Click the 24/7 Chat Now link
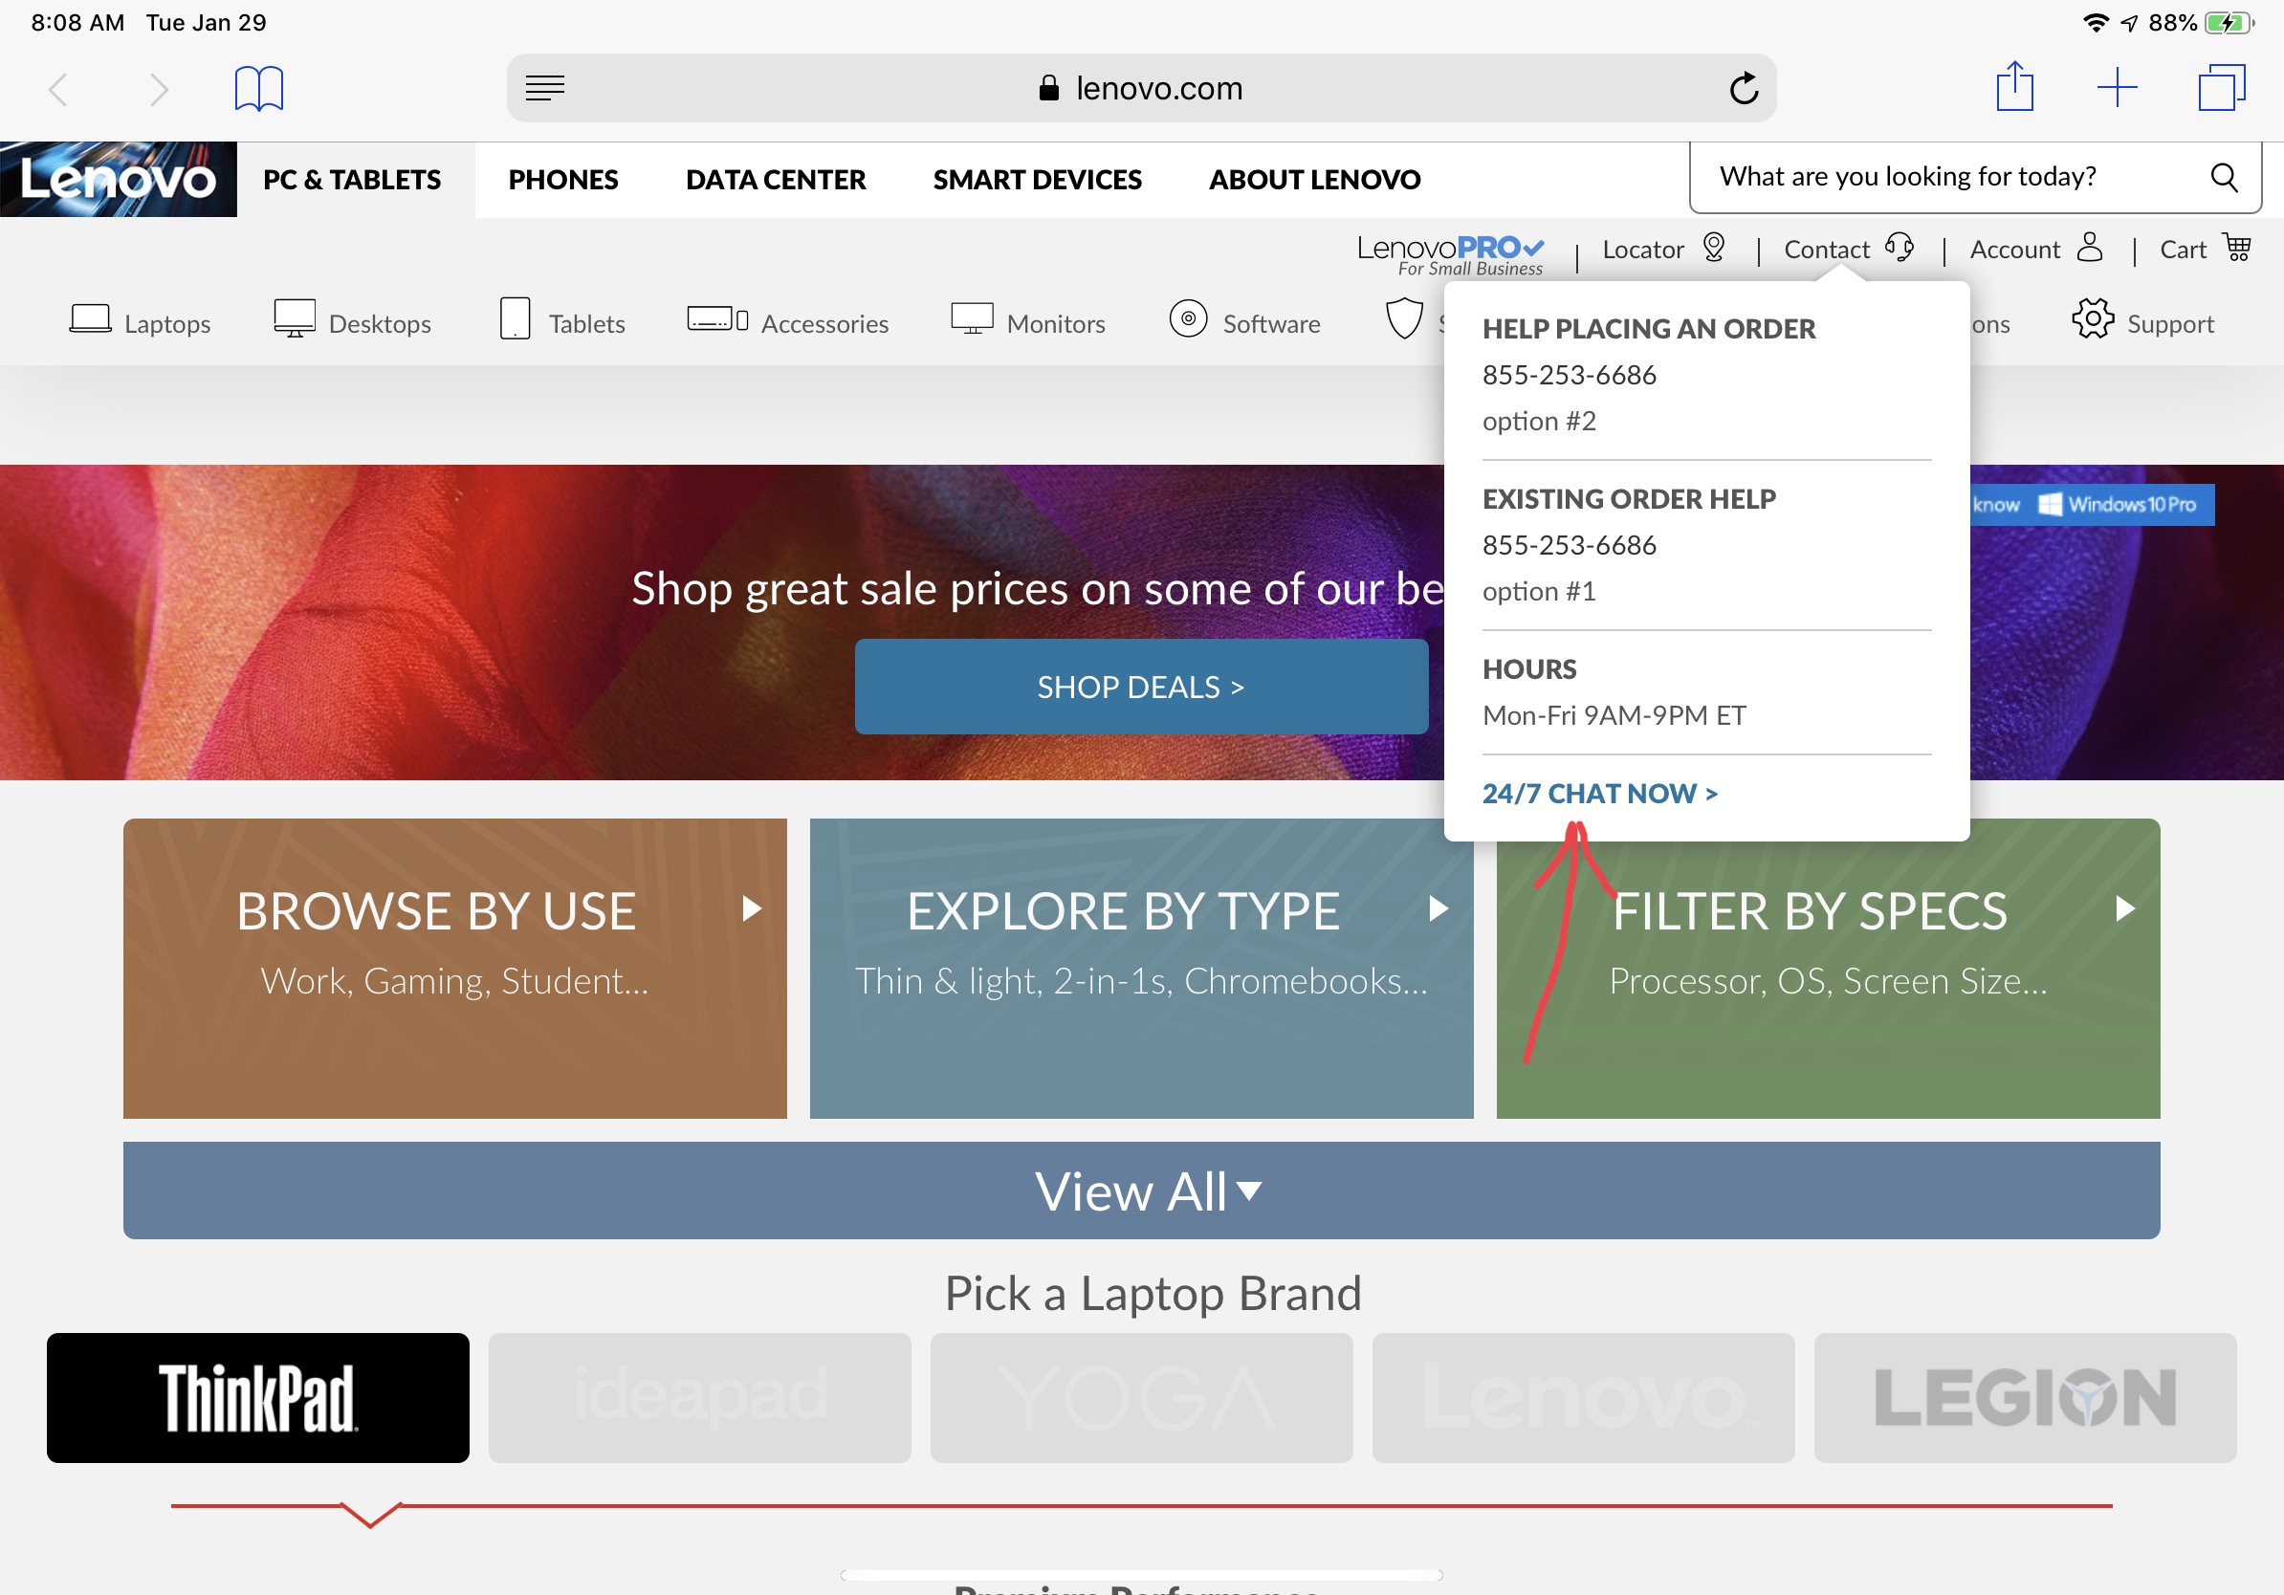Image resolution: width=2284 pixels, height=1595 pixels. click(x=1598, y=794)
